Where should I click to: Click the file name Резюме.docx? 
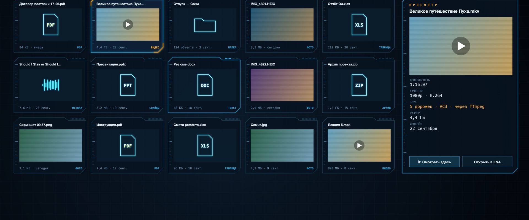pyautogui.click(x=184, y=64)
